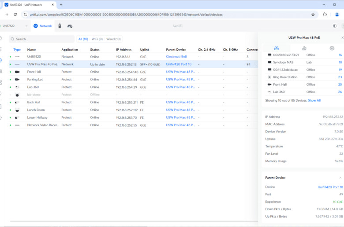Screen dimensions: 344x227
Task: Select the All (10) filter tab
Action: pos(83,39)
